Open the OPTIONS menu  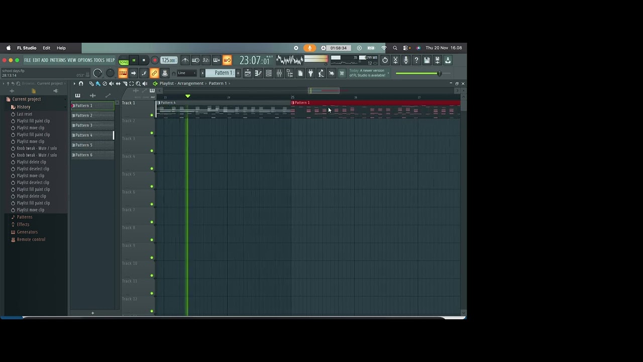pos(85,60)
